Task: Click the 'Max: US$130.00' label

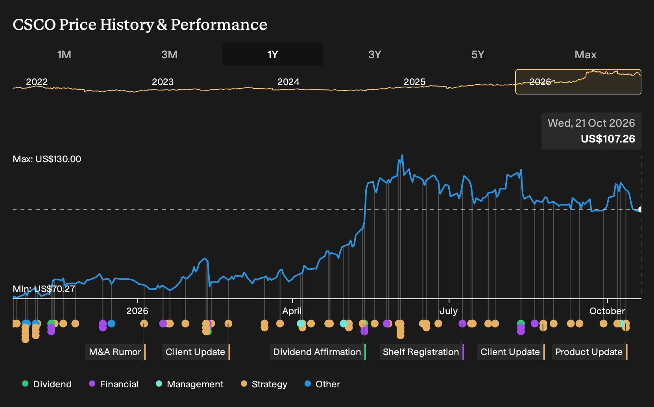Action: pyautogui.click(x=47, y=159)
